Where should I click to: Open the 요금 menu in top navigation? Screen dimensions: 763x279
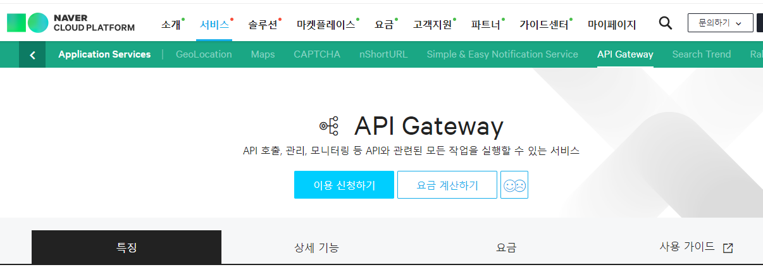click(384, 25)
